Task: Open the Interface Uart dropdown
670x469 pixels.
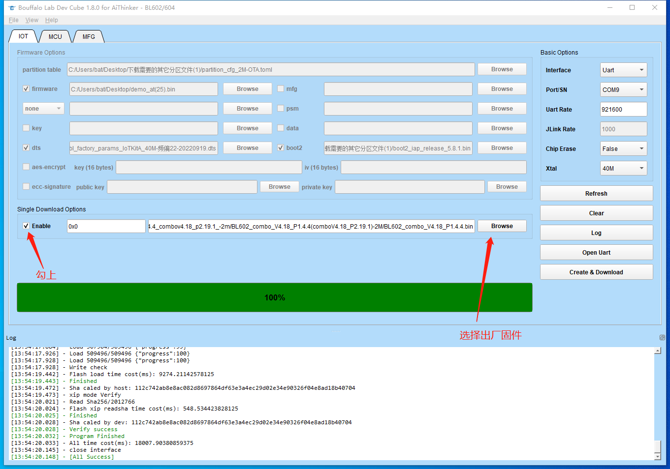Action: coord(623,70)
